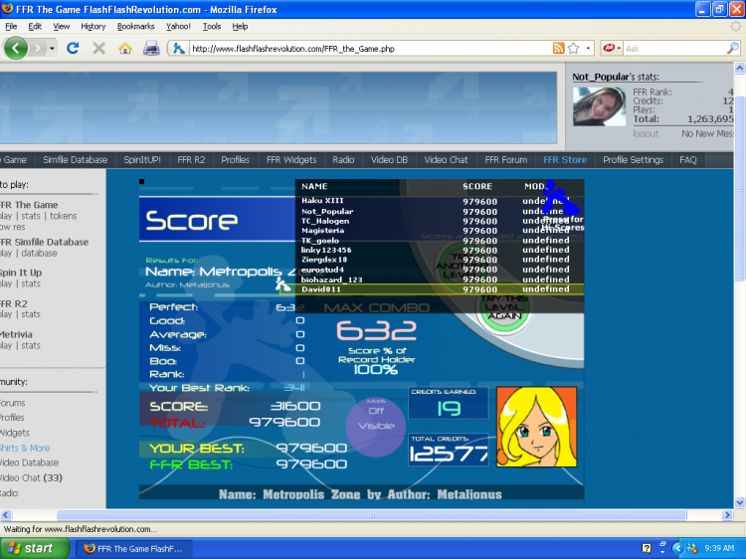Open the FFR Forum navigation tab
Screen dimensions: 746x559
[505, 159]
